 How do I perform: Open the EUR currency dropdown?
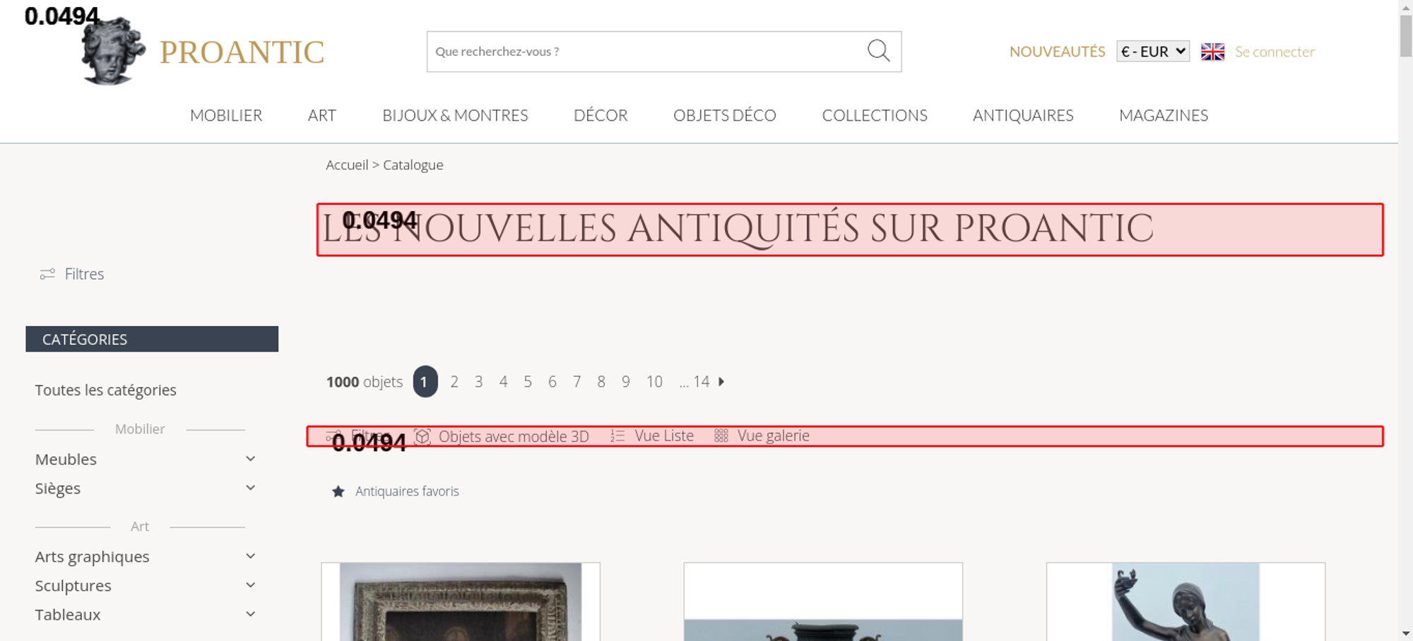tap(1152, 52)
